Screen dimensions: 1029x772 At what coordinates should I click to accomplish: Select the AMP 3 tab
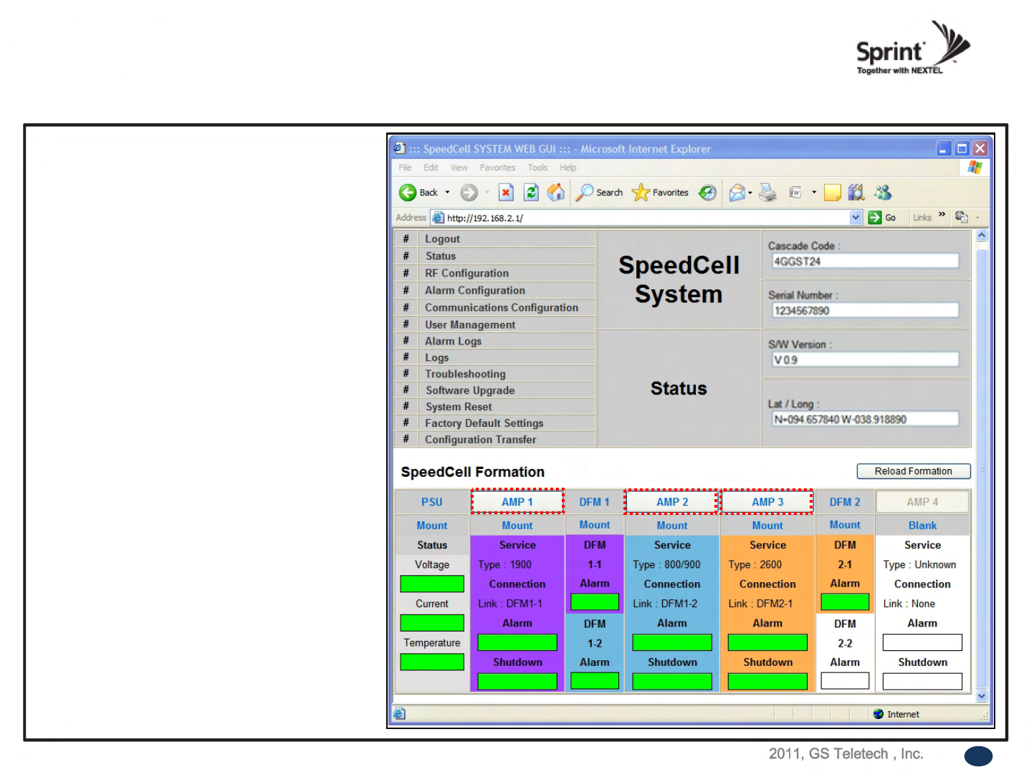click(x=767, y=502)
